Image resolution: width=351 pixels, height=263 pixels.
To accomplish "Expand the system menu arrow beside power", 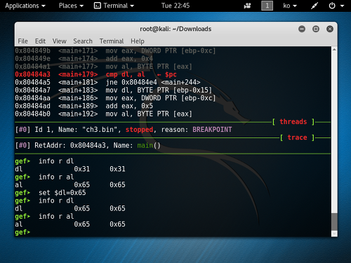I will [342, 6].
